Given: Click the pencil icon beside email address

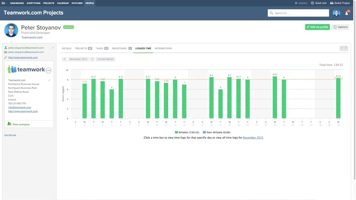Looking at the screenshot, I should pos(53,48).
